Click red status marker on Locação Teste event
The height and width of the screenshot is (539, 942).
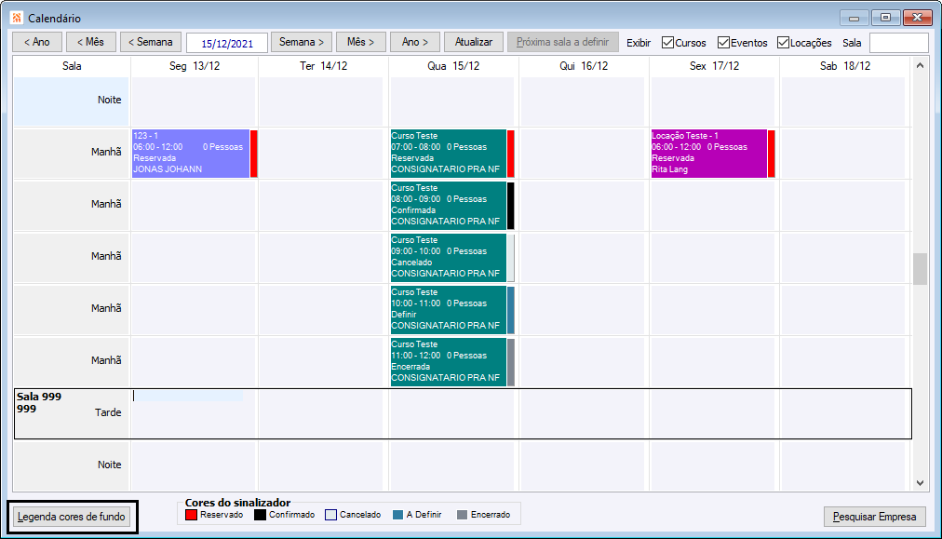tap(772, 154)
